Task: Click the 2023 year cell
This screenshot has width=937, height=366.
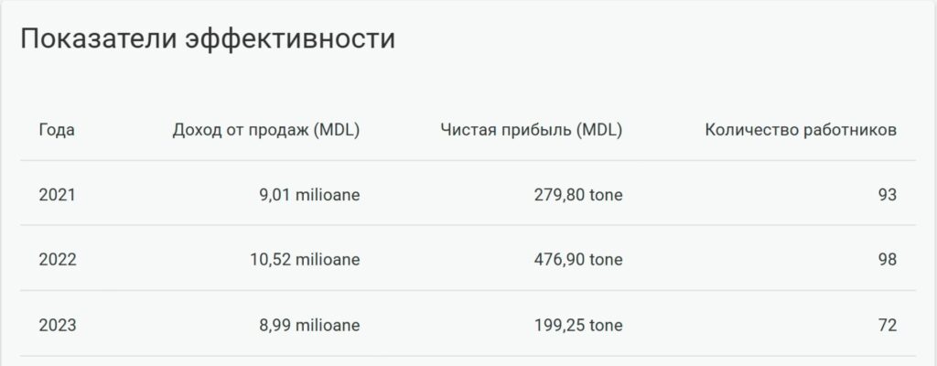Action: (x=58, y=326)
